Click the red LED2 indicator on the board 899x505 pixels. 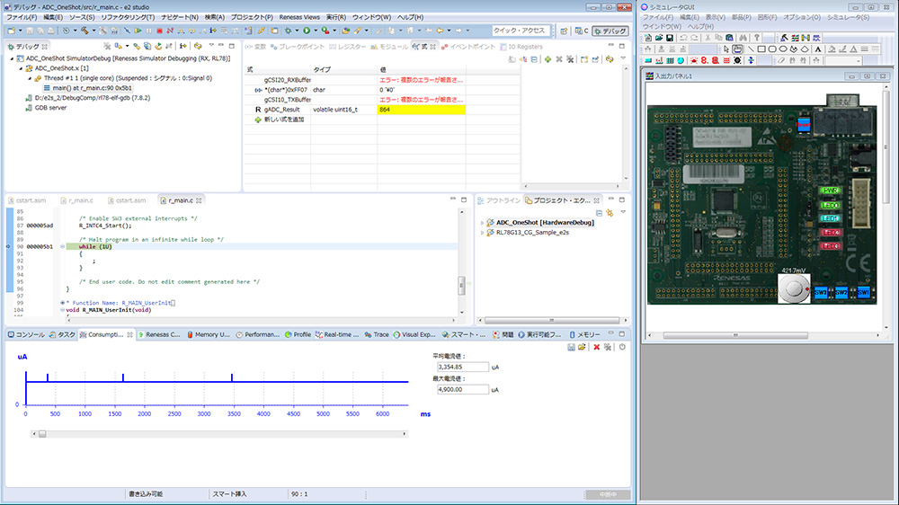pyautogui.click(x=830, y=232)
